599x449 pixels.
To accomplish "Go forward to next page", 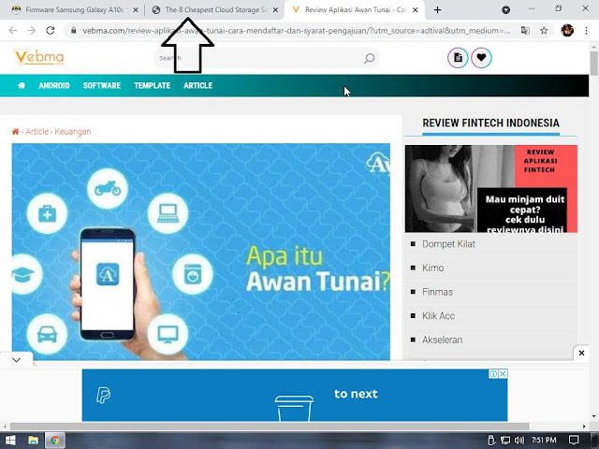I will click(x=32, y=31).
